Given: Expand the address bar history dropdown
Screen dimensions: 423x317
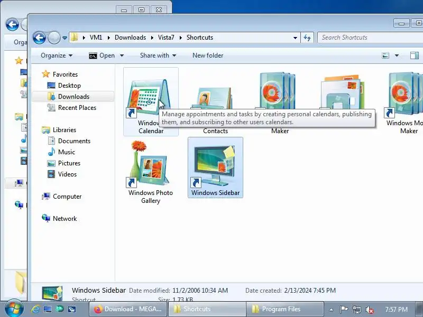Looking at the screenshot, I should 295,38.
